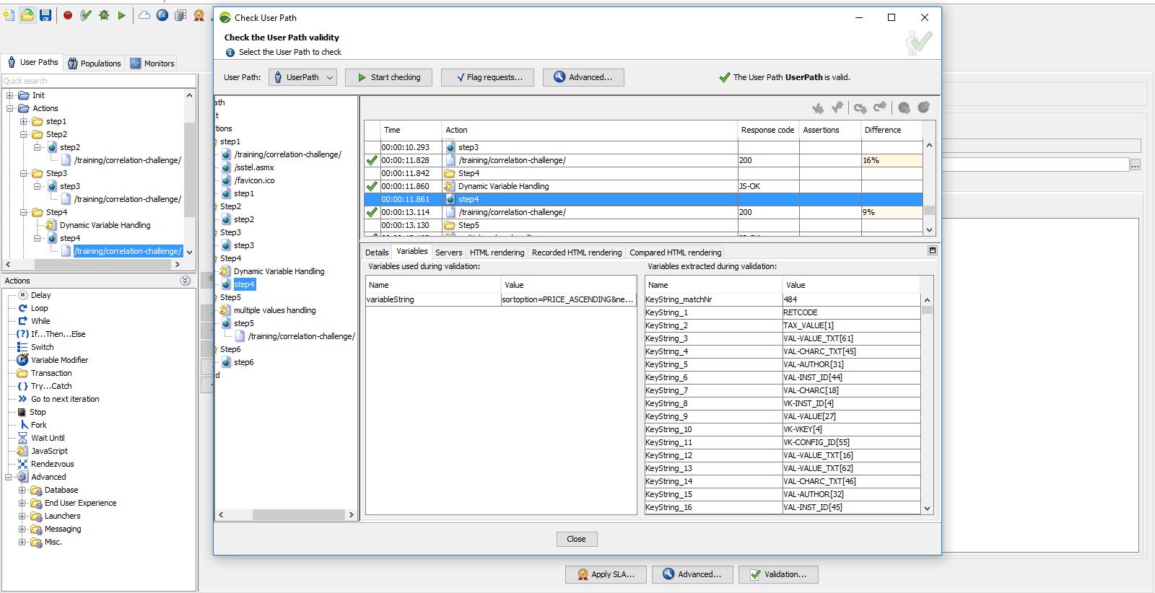The width and height of the screenshot is (1155, 593).
Task: Collapse the Actions panel with chevron button
Action: (x=186, y=281)
